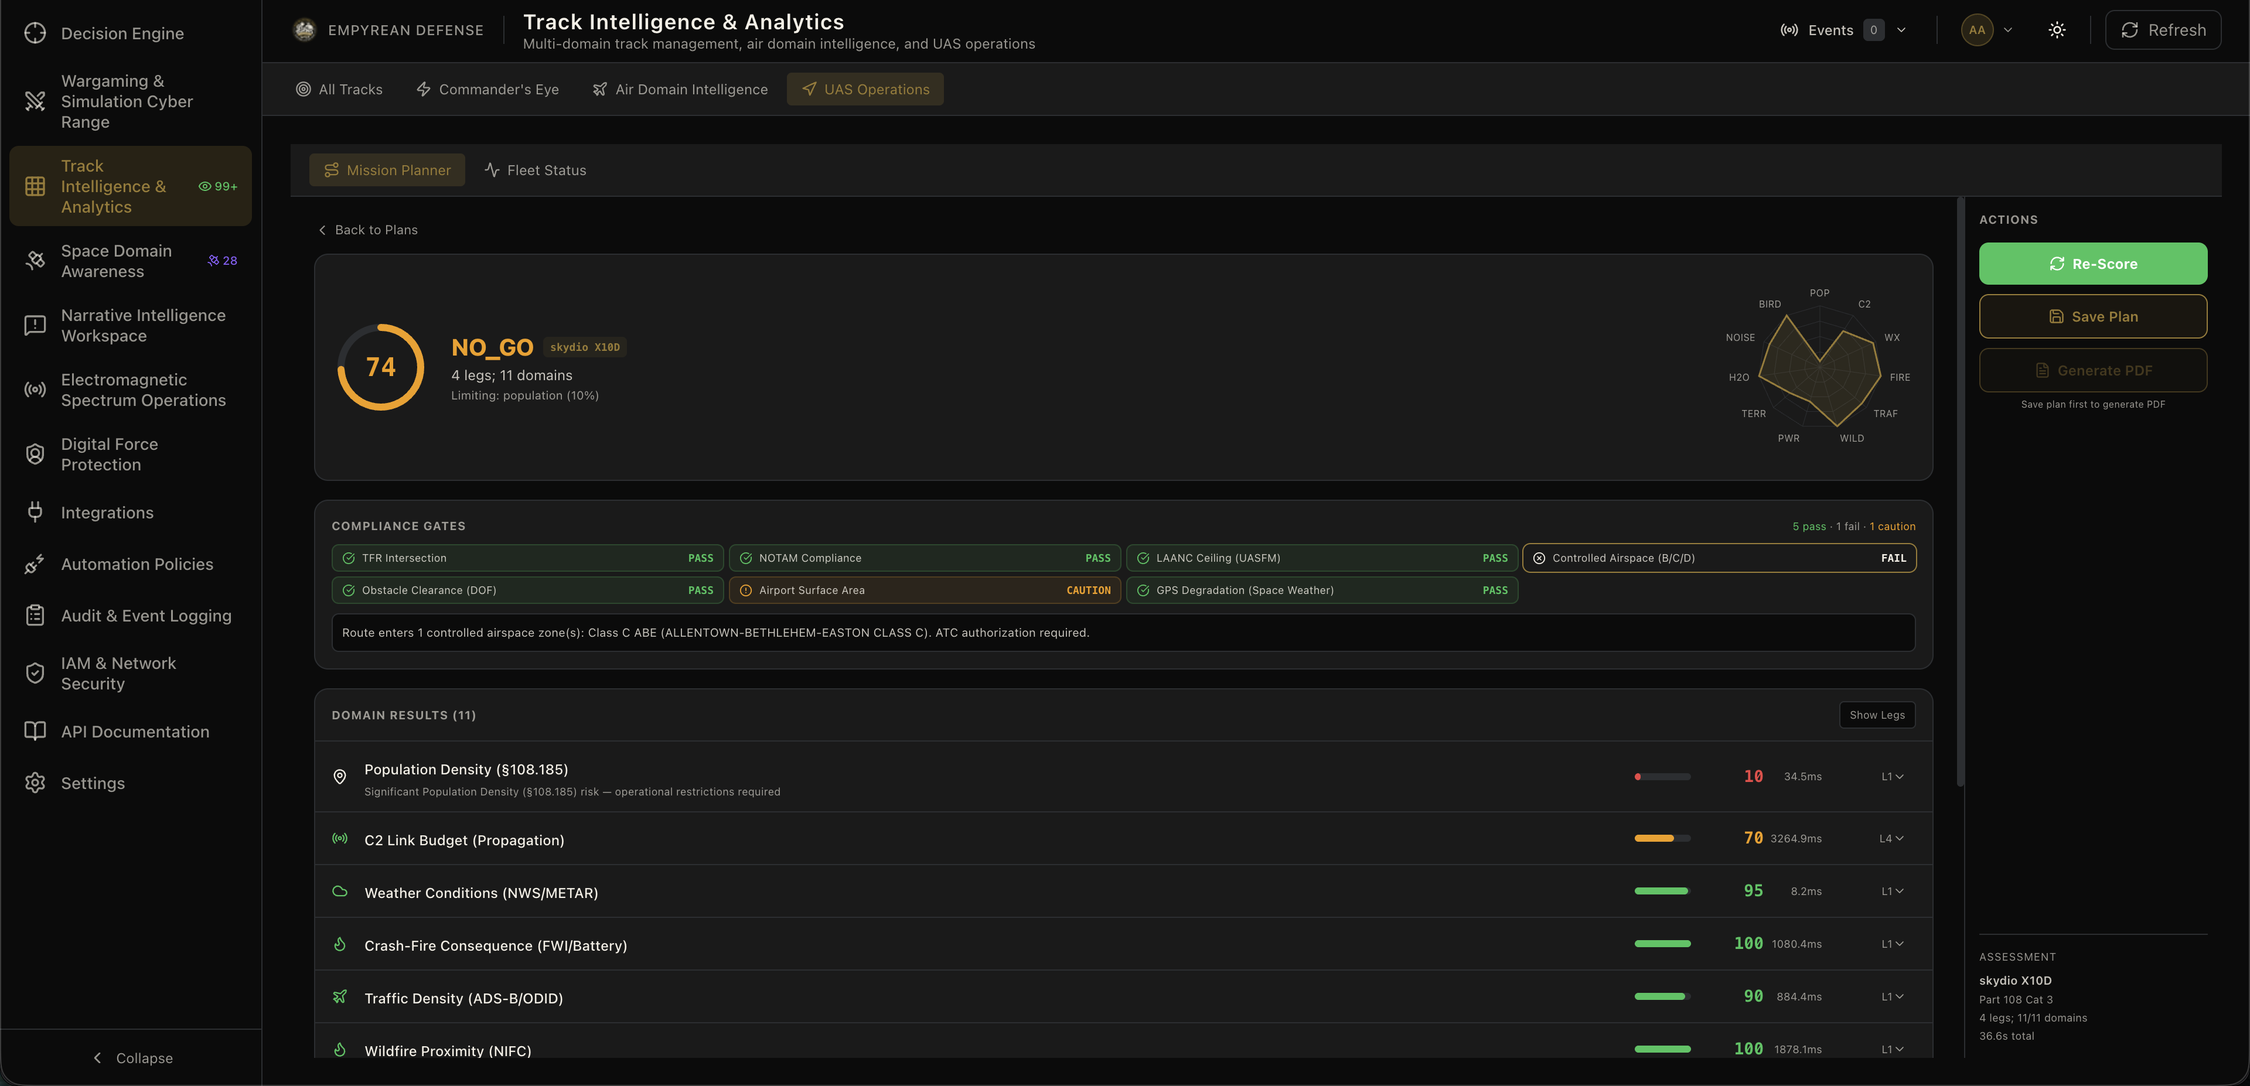This screenshot has width=2250, height=1086.
Task: Click the Digital Force Protection shield icon
Action: [35, 454]
